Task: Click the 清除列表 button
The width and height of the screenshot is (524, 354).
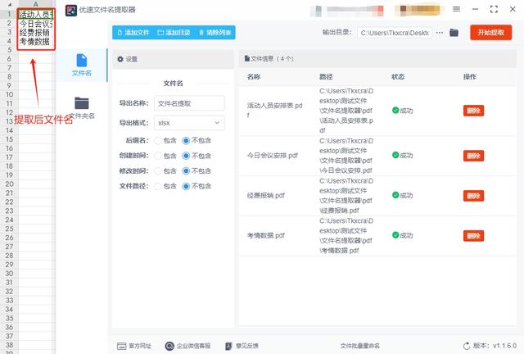Action: 215,33
